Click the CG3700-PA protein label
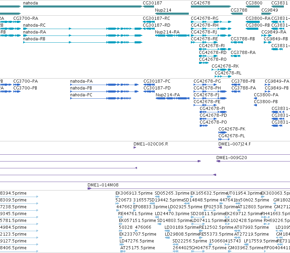 [x=26, y=81]
